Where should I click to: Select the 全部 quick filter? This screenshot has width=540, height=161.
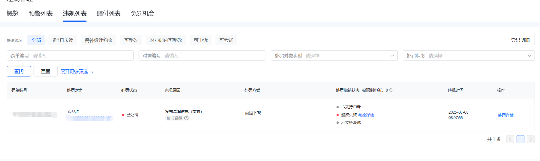pyautogui.click(x=36, y=40)
